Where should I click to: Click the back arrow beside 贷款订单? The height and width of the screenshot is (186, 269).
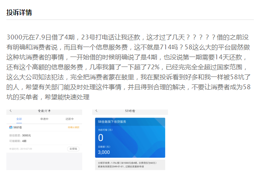tap(11, 111)
